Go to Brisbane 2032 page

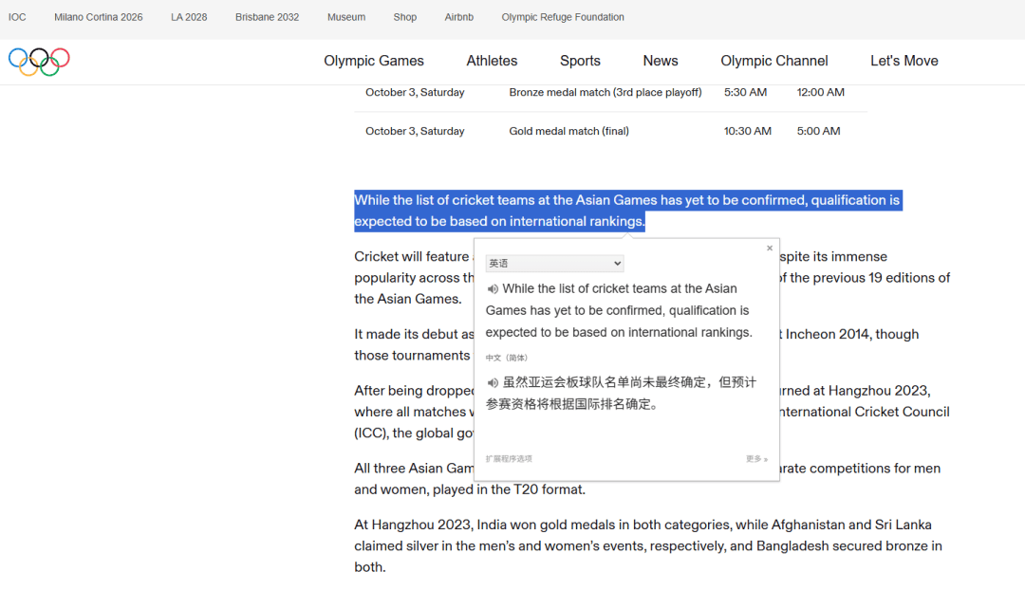268,17
